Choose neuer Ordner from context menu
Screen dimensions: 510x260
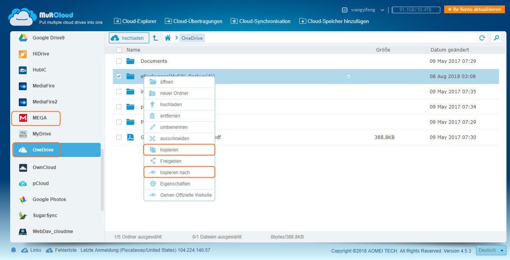(x=179, y=93)
